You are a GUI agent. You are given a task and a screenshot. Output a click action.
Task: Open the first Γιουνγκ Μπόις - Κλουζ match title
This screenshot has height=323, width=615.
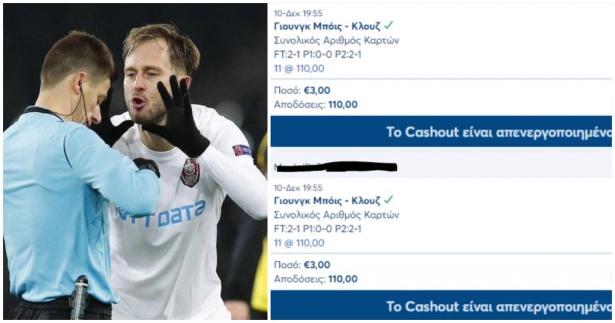tap(327, 26)
